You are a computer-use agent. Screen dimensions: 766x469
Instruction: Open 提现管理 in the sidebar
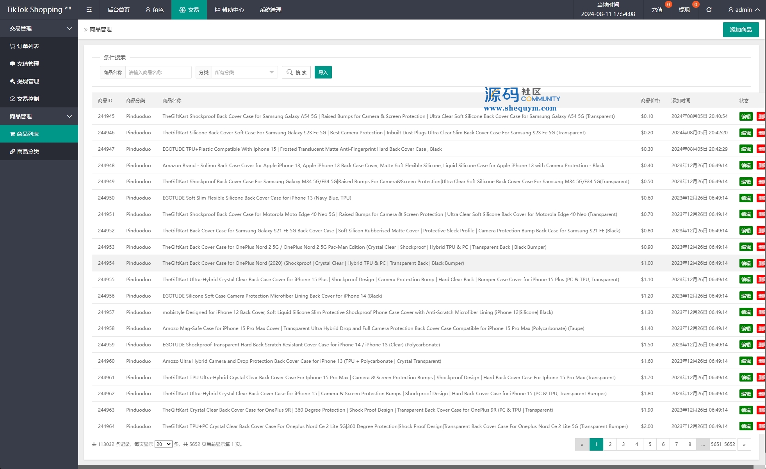point(39,81)
